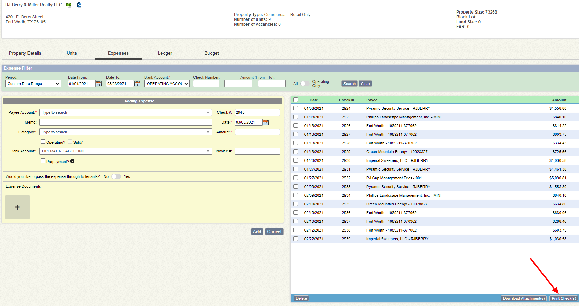
Task: Tick the Prepayment? checkbox
Action: (x=43, y=161)
